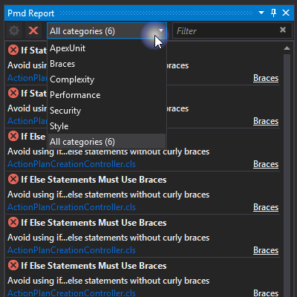
Task: Click the error icon of the third If Else result
Action: 13,222
